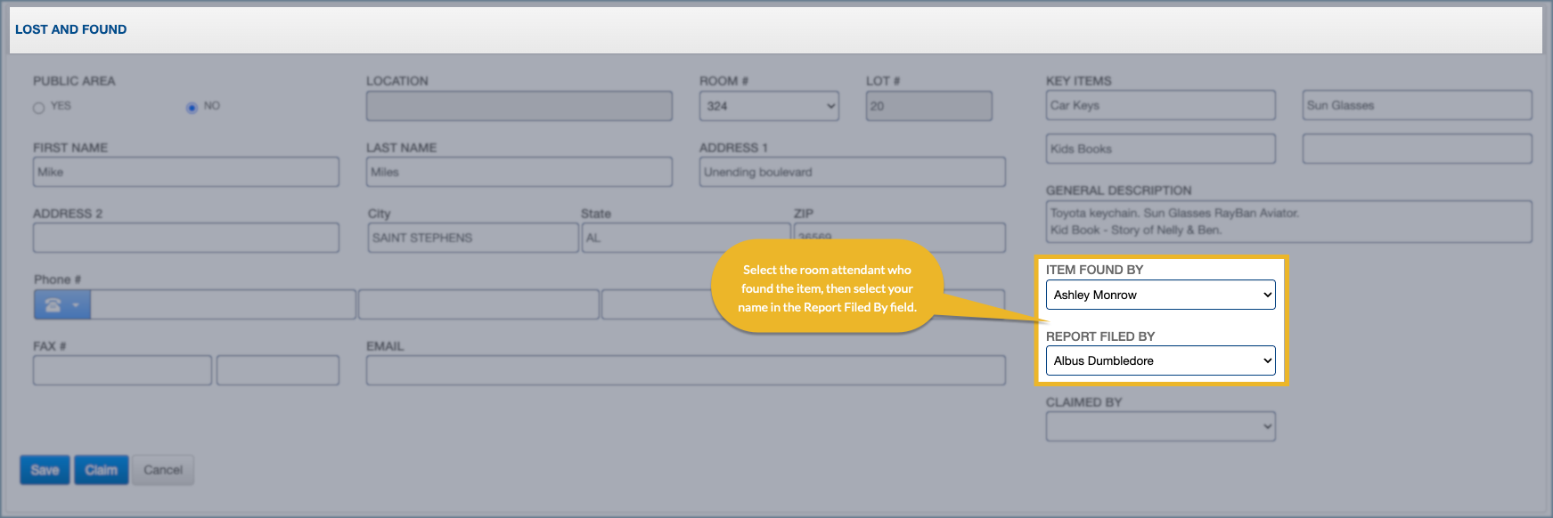The height and width of the screenshot is (518, 1553).
Task: Click the Address 1 field
Action: (852, 172)
